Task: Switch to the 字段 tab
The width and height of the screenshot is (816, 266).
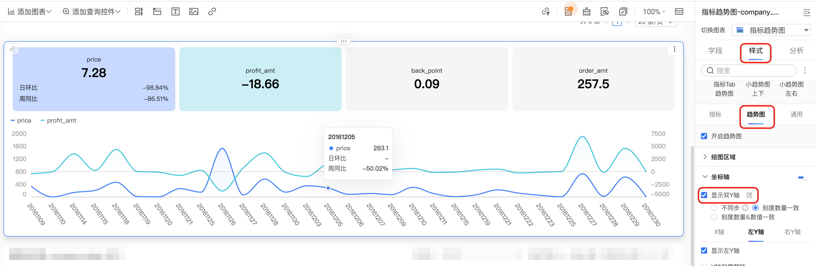Action: point(715,51)
